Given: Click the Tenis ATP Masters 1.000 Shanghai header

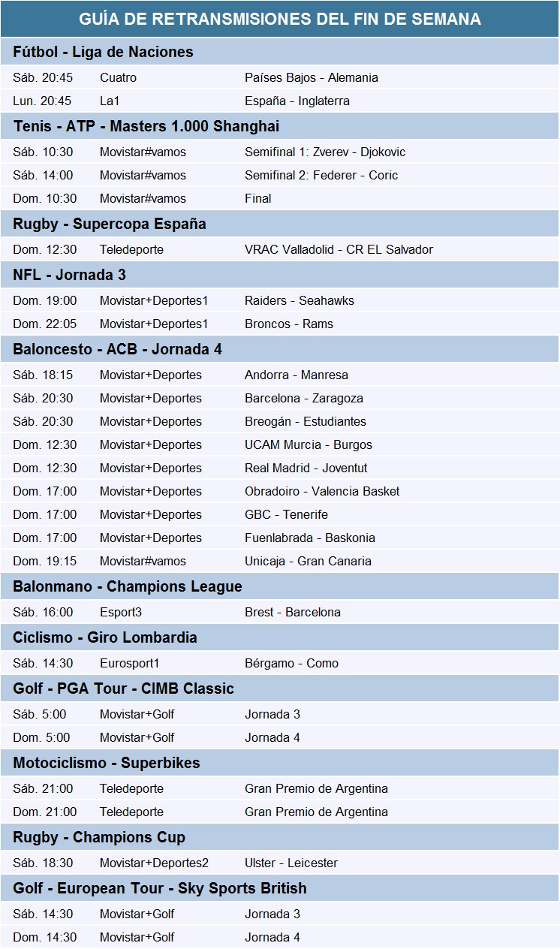Looking at the screenshot, I should pyautogui.click(x=146, y=126).
